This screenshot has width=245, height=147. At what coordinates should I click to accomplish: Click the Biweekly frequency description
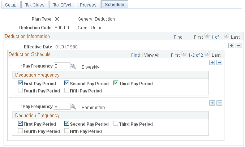90,67
